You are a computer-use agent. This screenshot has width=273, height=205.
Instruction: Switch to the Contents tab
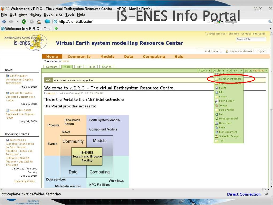pos(51,67)
